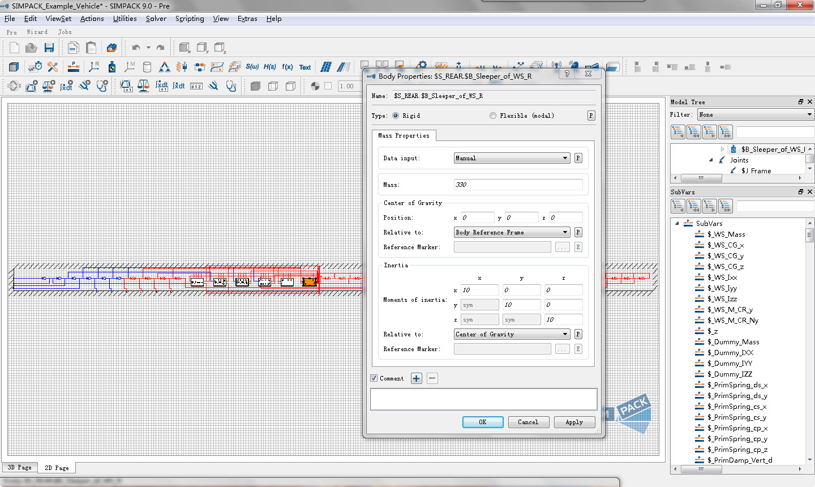The height and width of the screenshot is (487, 815).
Task: Click the Marker M axes icon
Action: [x=130, y=67]
